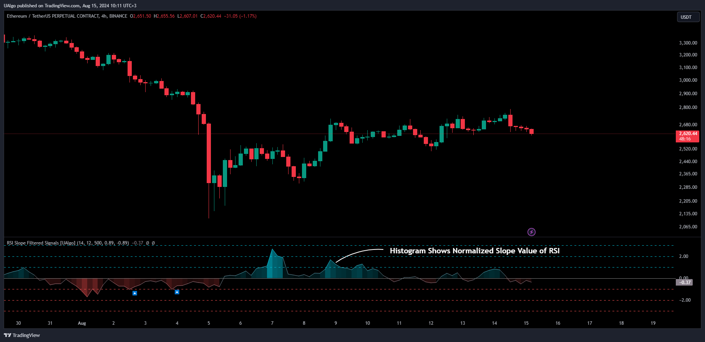Click the 2.00 indicator scale label
The image size is (705, 342).
684,256
